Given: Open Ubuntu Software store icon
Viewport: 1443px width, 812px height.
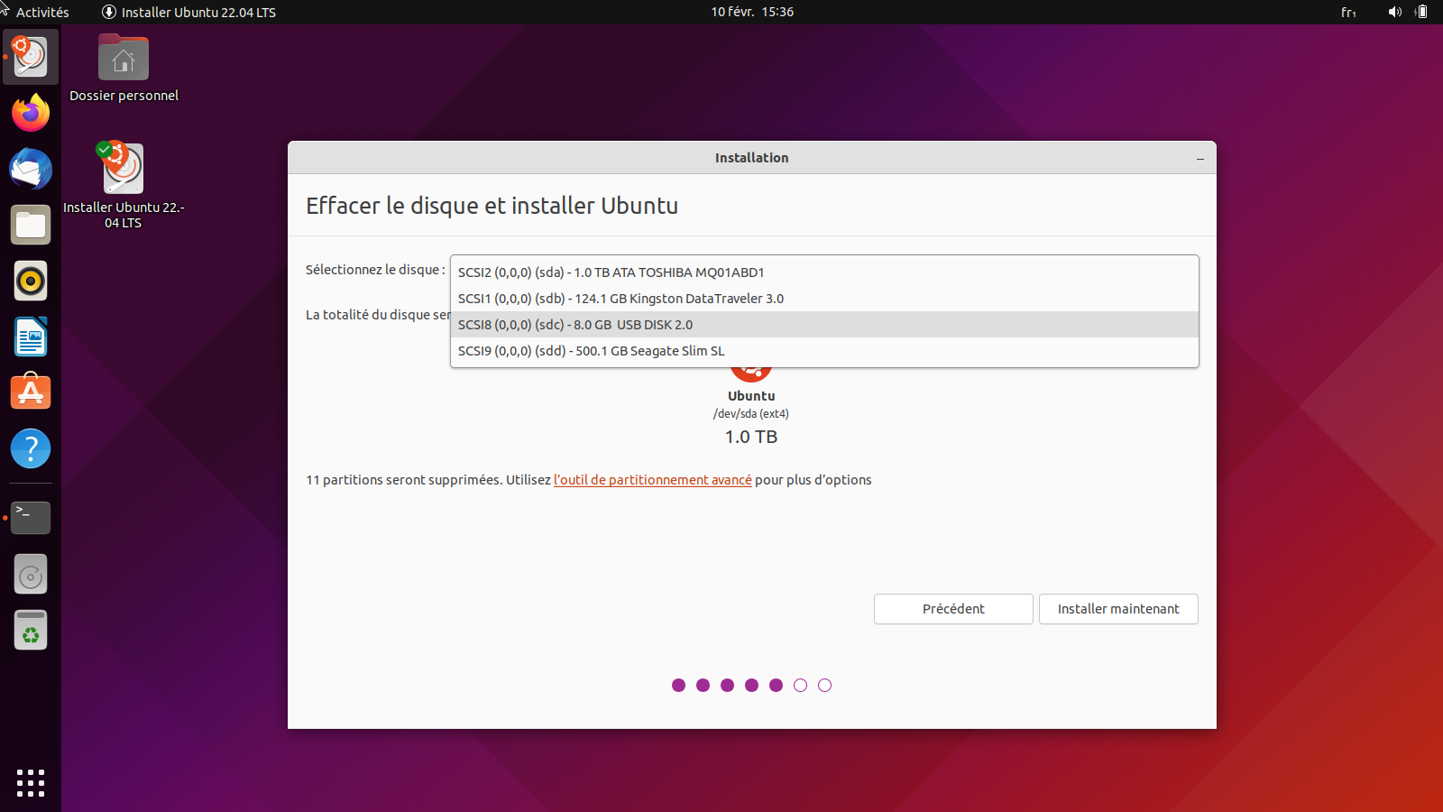Looking at the screenshot, I should tap(31, 393).
